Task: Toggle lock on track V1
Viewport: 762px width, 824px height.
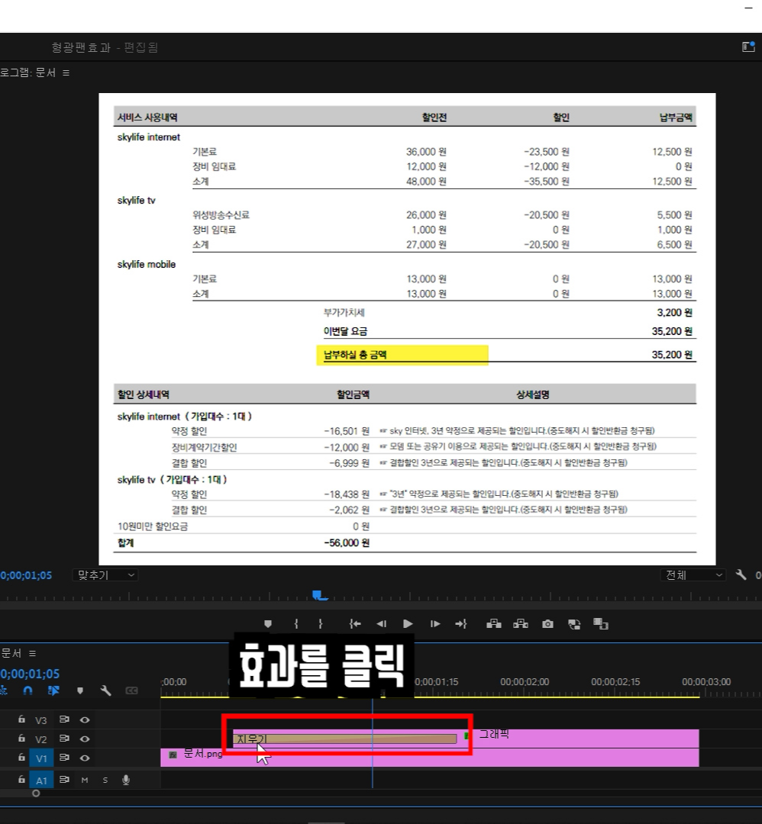Action: [x=21, y=758]
